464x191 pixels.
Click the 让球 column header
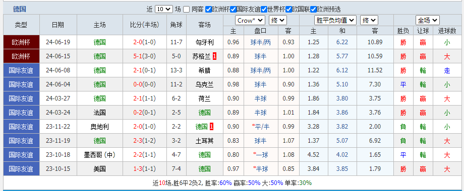click(423, 31)
